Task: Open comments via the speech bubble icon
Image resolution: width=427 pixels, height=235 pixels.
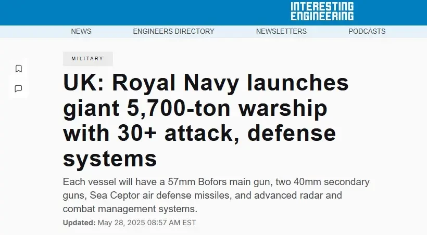Action: coord(18,88)
